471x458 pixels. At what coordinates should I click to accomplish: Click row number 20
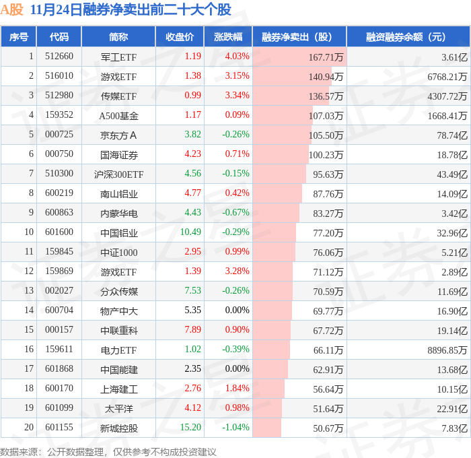[29, 428]
